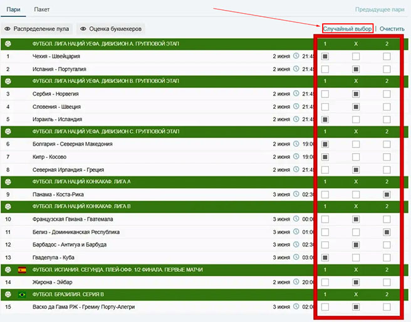411x322 pixels.
Task: Uncheck draw X for Сербия - Норвегия
Action: pyautogui.click(x=356, y=94)
